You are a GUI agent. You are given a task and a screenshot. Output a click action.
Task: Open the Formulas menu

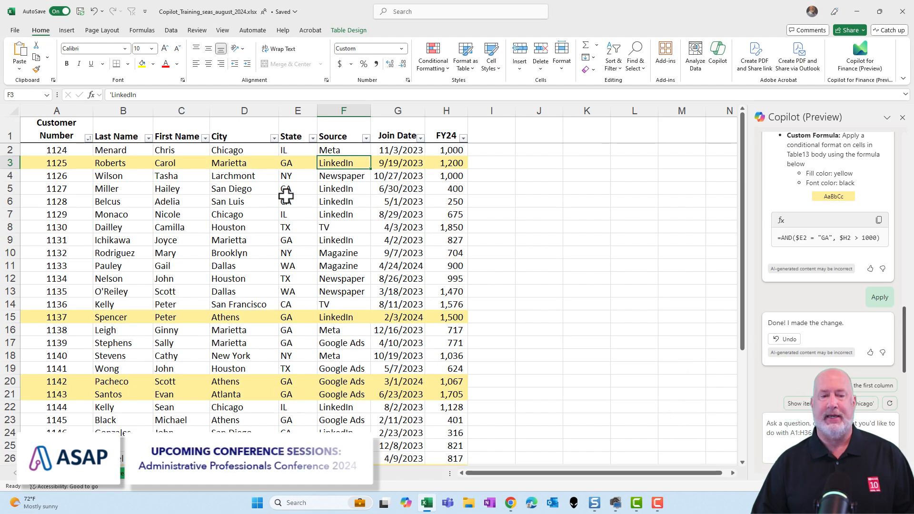tap(142, 30)
